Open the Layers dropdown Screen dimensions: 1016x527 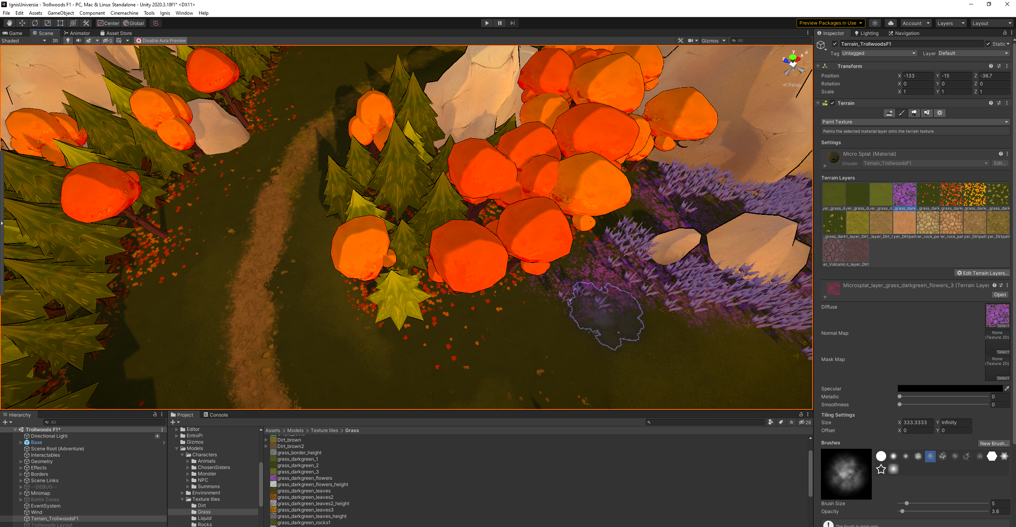coord(951,23)
